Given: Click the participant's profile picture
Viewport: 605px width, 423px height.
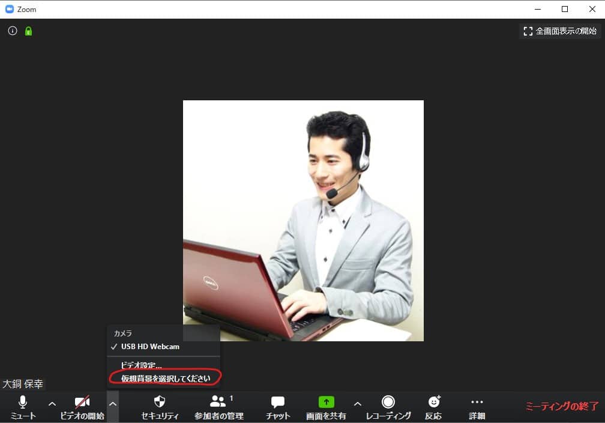Looking at the screenshot, I should click(303, 221).
